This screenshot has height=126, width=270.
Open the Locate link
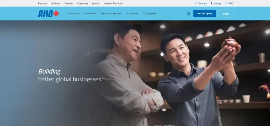[218, 3]
